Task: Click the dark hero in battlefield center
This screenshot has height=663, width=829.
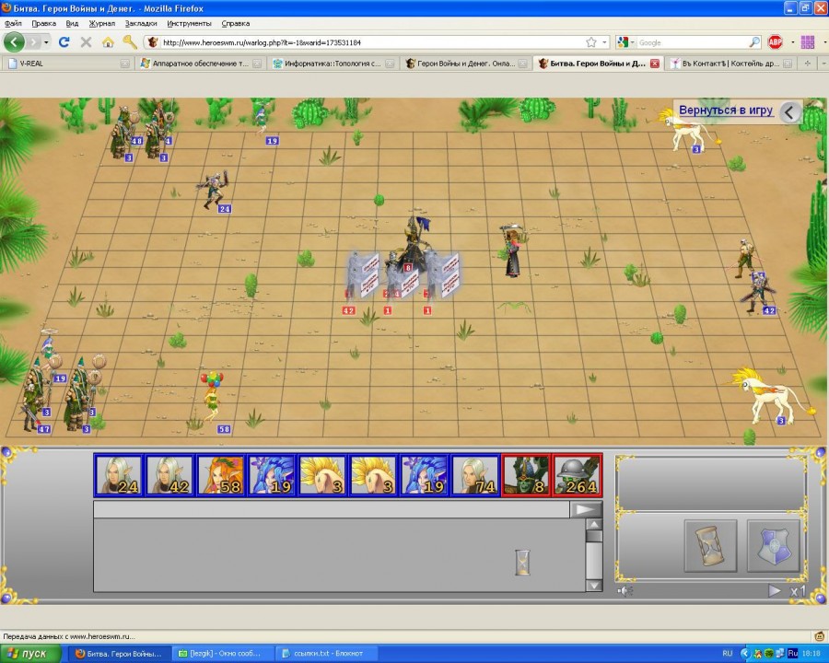Action: 415,243
